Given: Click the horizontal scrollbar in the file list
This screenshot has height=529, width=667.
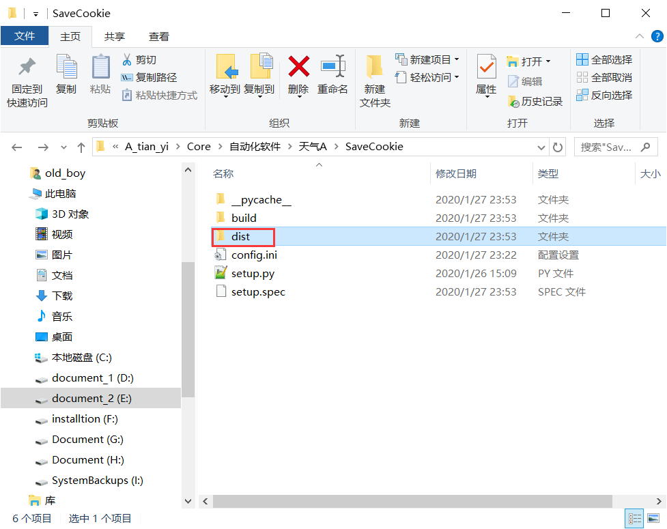Looking at the screenshot, I should coord(412,502).
